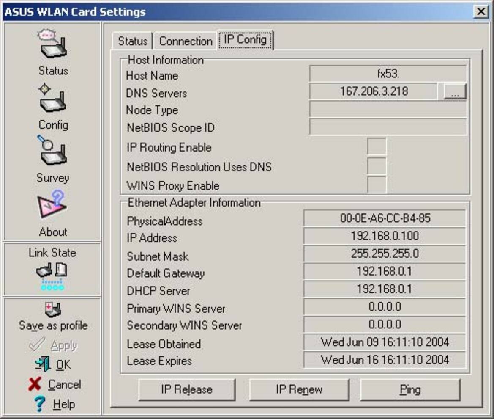Click the OK door icon
This screenshot has height=419, width=494.
click(43, 364)
